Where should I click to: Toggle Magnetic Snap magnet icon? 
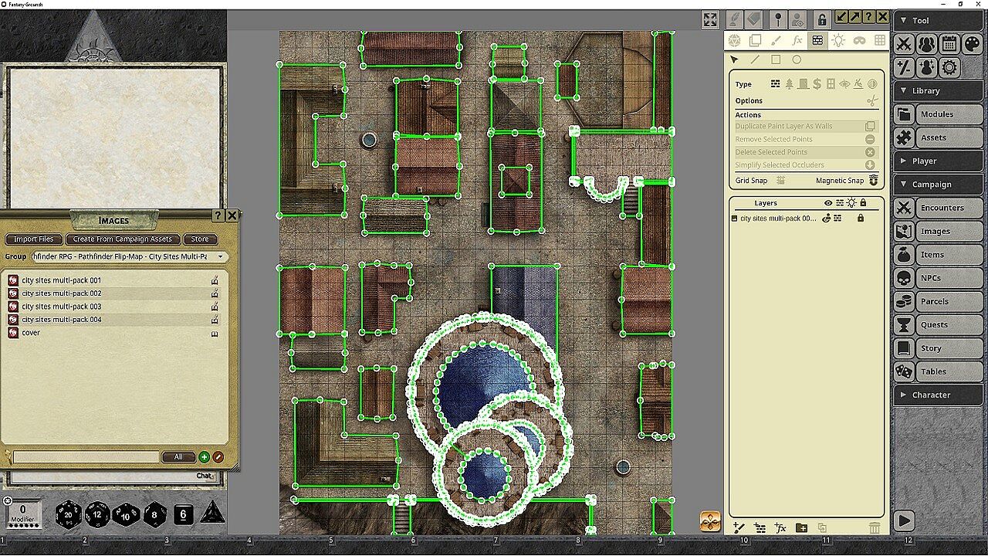pyautogui.click(x=874, y=181)
